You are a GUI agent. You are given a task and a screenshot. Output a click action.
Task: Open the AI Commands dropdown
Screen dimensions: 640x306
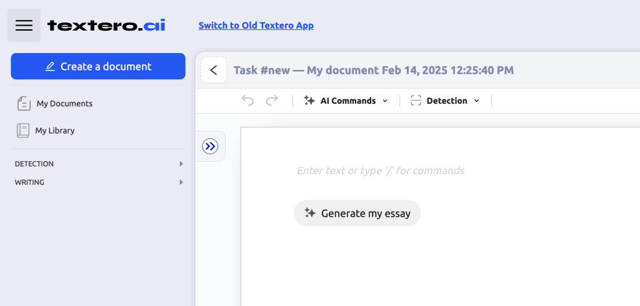tap(346, 101)
